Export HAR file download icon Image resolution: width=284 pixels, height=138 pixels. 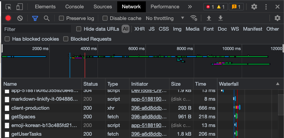220,18
